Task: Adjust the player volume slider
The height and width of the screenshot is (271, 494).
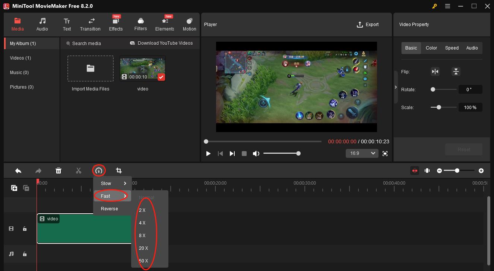Action: (282, 153)
